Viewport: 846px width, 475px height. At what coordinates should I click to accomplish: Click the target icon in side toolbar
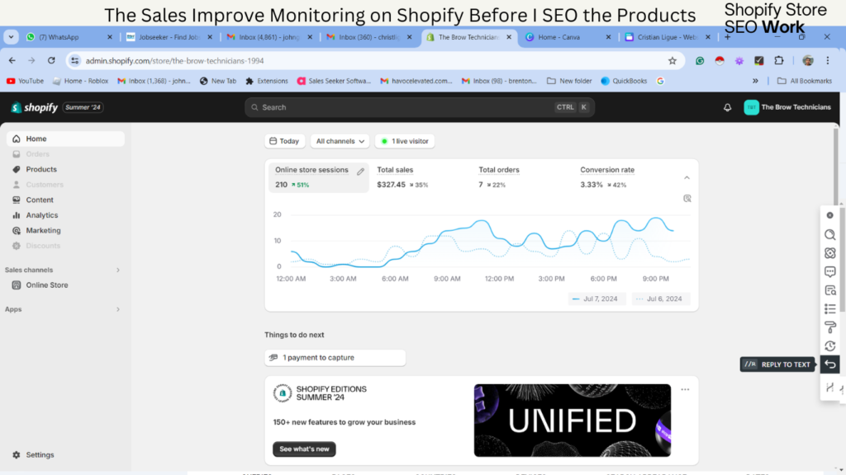tap(829, 253)
